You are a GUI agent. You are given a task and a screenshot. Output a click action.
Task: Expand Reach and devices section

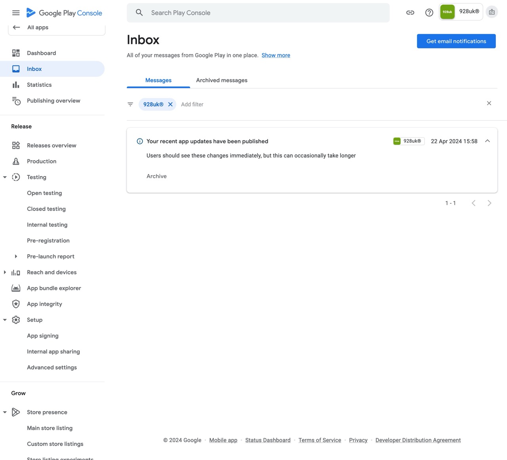5,272
